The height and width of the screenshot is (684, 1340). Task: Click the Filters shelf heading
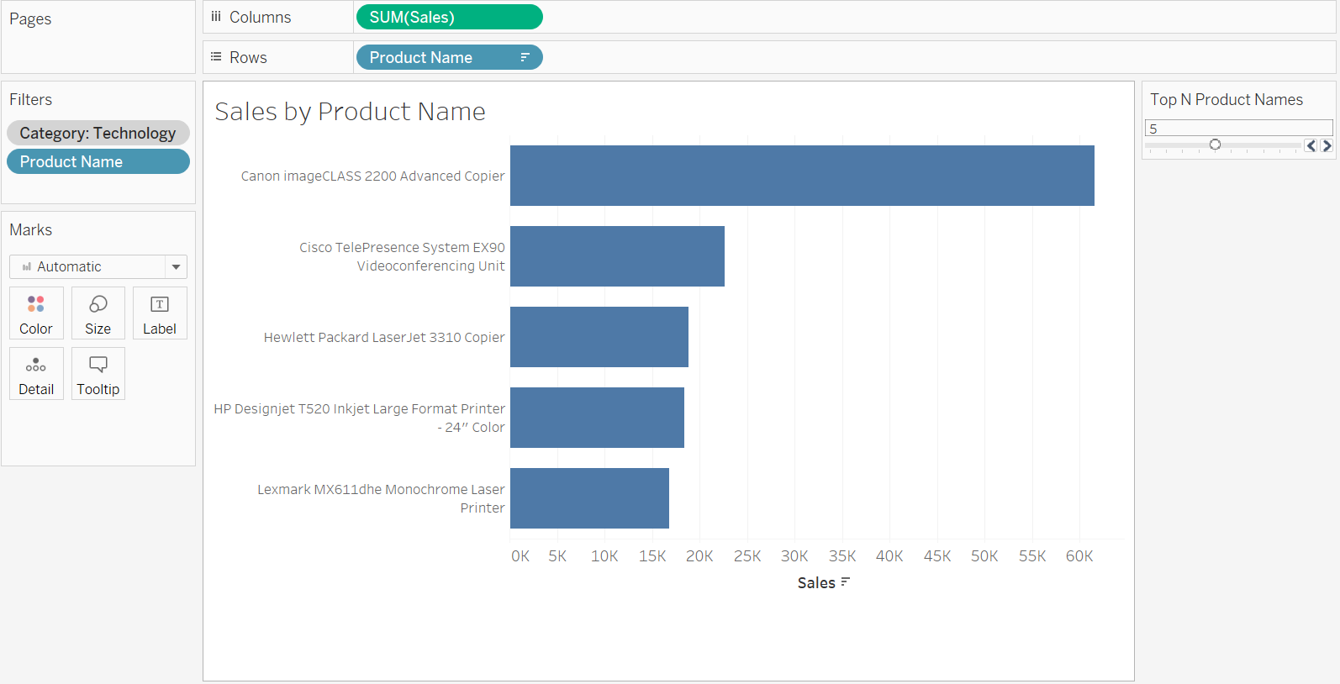click(31, 99)
